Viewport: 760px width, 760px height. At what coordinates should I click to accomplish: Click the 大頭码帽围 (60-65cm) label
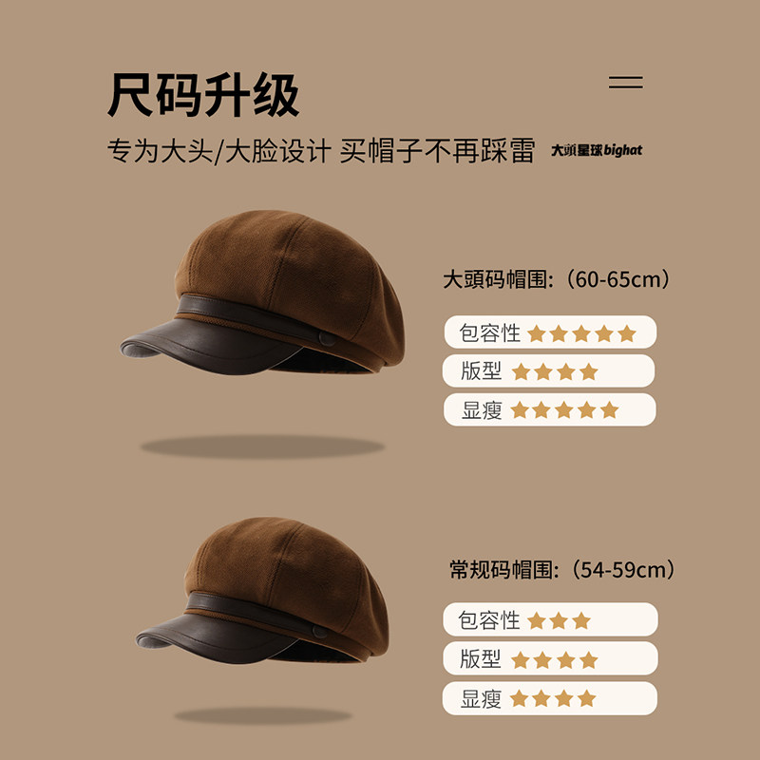pyautogui.click(x=557, y=279)
